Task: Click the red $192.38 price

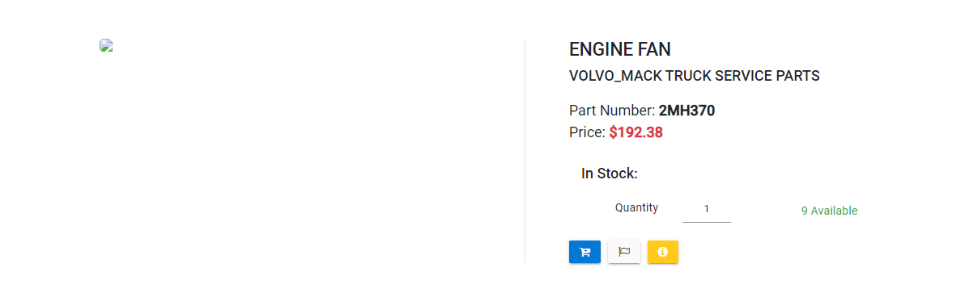Action: pyautogui.click(x=636, y=132)
